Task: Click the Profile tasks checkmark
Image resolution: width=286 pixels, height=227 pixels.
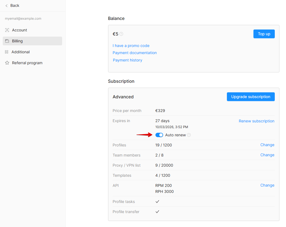Action: (157, 202)
